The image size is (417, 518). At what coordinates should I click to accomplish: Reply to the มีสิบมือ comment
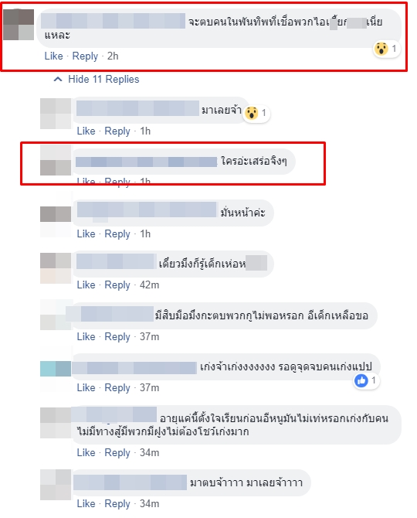(x=117, y=336)
